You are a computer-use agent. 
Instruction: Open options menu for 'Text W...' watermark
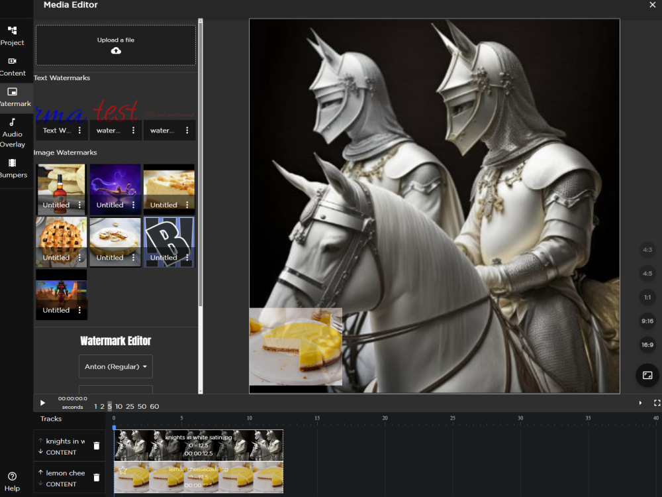pyautogui.click(x=79, y=130)
